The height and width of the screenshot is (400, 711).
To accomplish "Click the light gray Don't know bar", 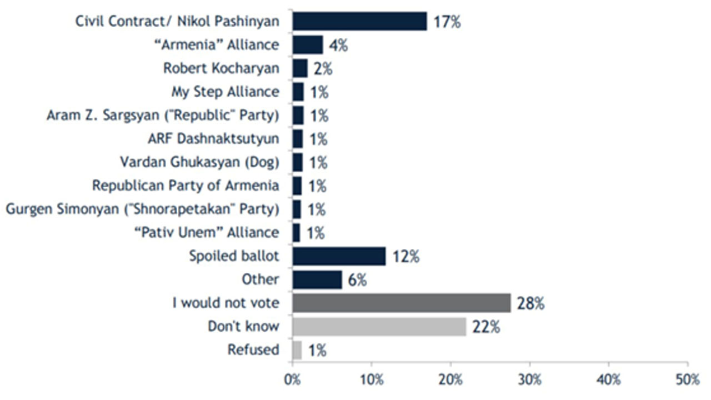I will tap(379, 326).
